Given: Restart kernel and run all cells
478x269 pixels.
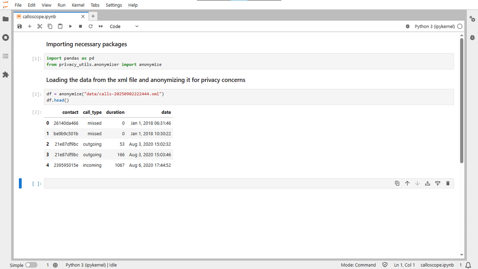Looking at the screenshot, I should (101, 27).
